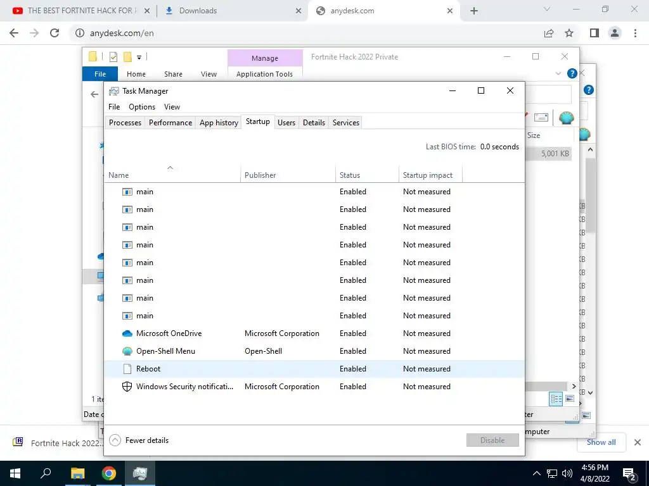This screenshot has height=486, width=649.
Task: Sort startup list by Name column
Action: click(x=172, y=175)
